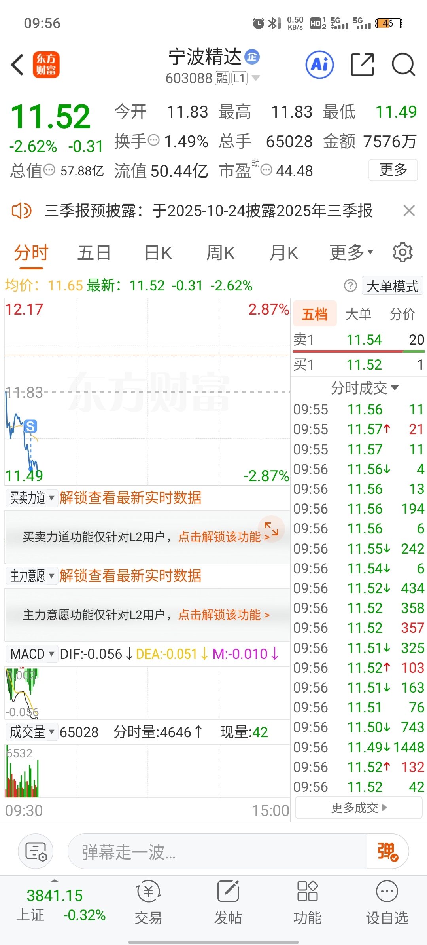The width and height of the screenshot is (427, 945).
Task: Tap 解锁查看最新实时数据 beside 主力意愿
Action: [130, 576]
